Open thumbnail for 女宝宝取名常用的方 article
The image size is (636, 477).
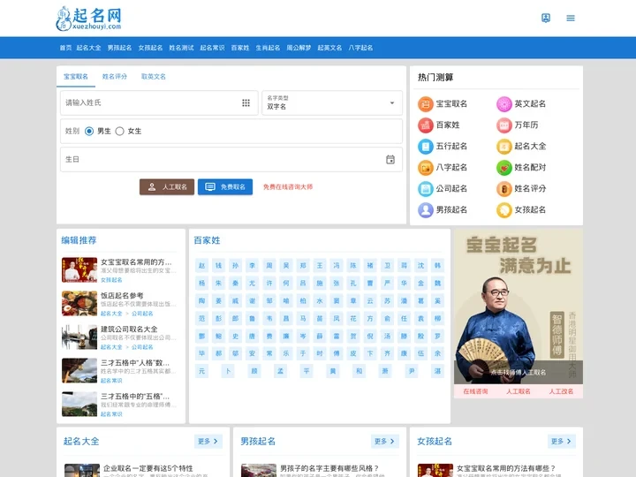[x=79, y=269]
